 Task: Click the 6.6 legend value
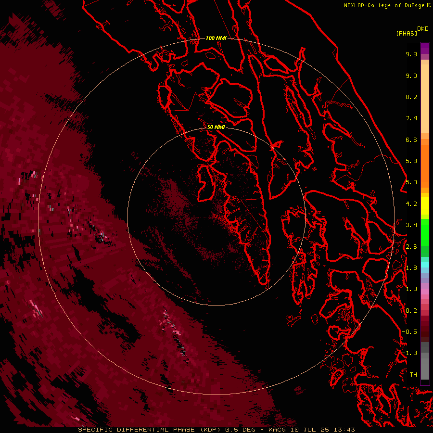(x=411, y=140)
